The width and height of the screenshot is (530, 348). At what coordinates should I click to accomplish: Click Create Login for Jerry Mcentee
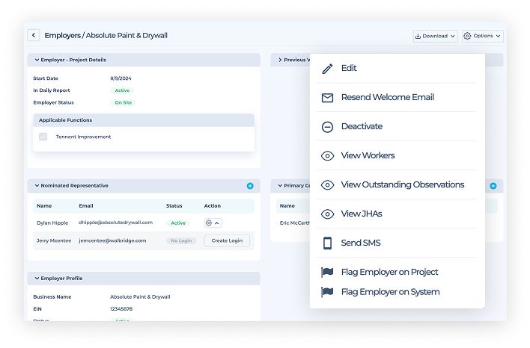[x=227, y=240]
